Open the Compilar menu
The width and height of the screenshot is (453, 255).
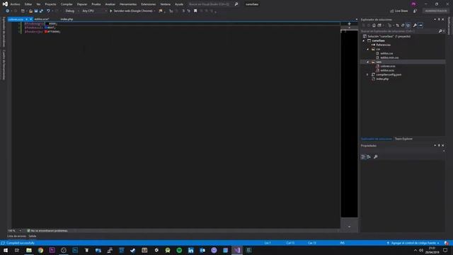[x=67, y=4]
